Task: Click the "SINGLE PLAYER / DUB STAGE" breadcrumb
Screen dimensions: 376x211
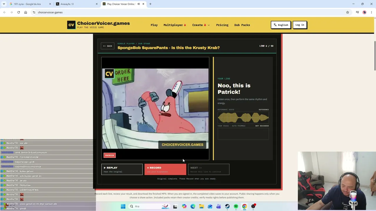Action: (134, 44)
